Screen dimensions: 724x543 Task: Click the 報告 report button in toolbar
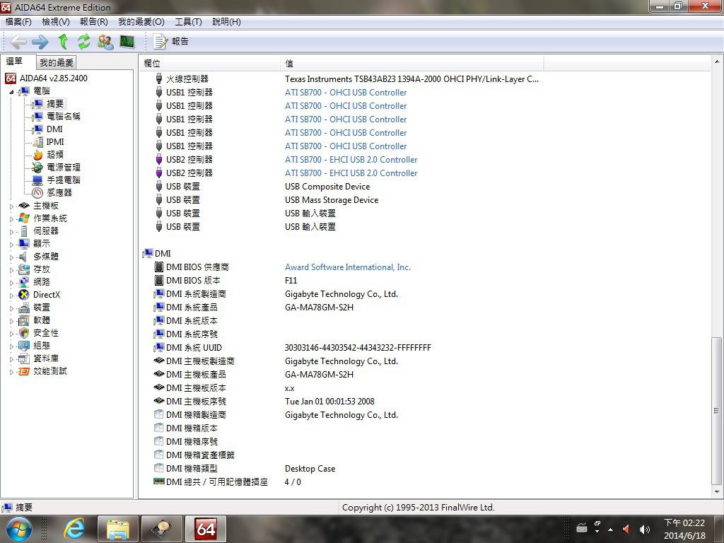click(x=171, y=42)
